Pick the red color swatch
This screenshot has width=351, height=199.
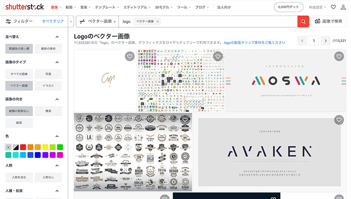point(23,147)
